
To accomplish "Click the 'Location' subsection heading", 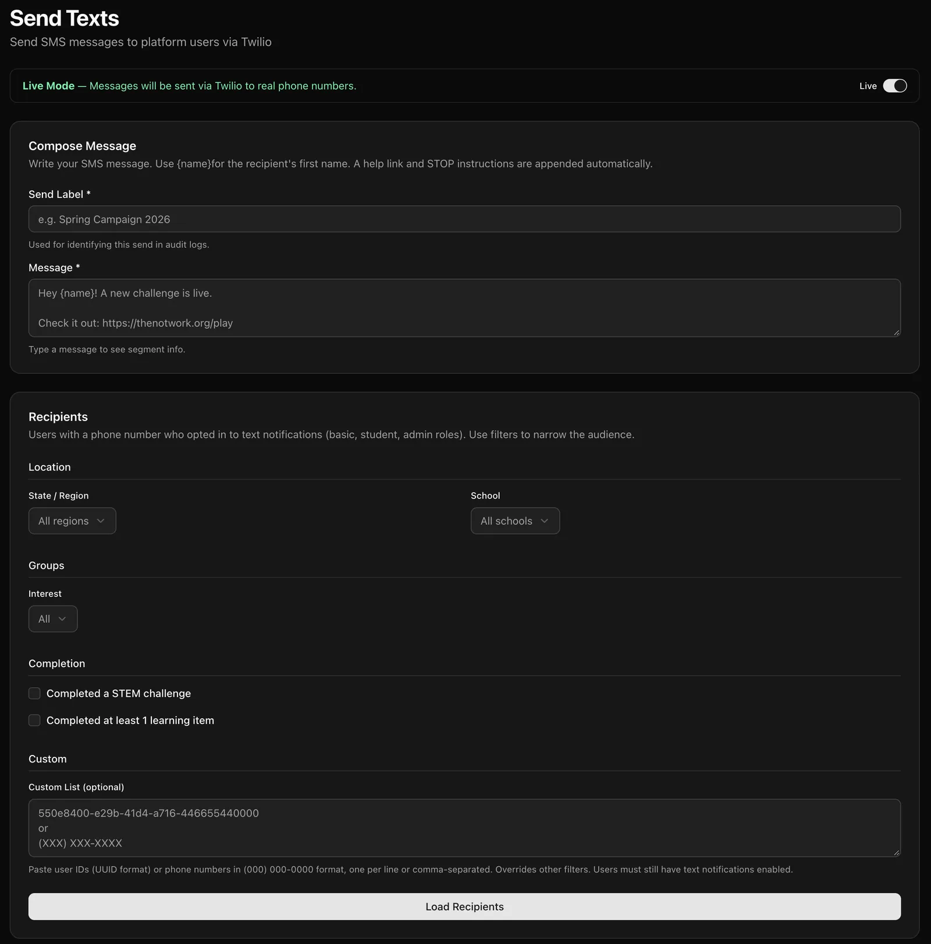I will click(49, 467).
